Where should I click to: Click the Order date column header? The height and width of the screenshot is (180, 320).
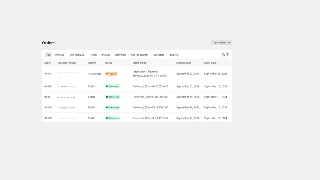click(x=210, y=63)
